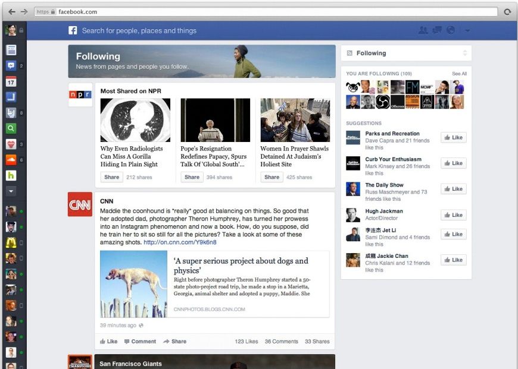The height and width of the screenshot is (369, 518).
Task: Open the Parks and Recreation suggestion title
Action: coord(392,134)
